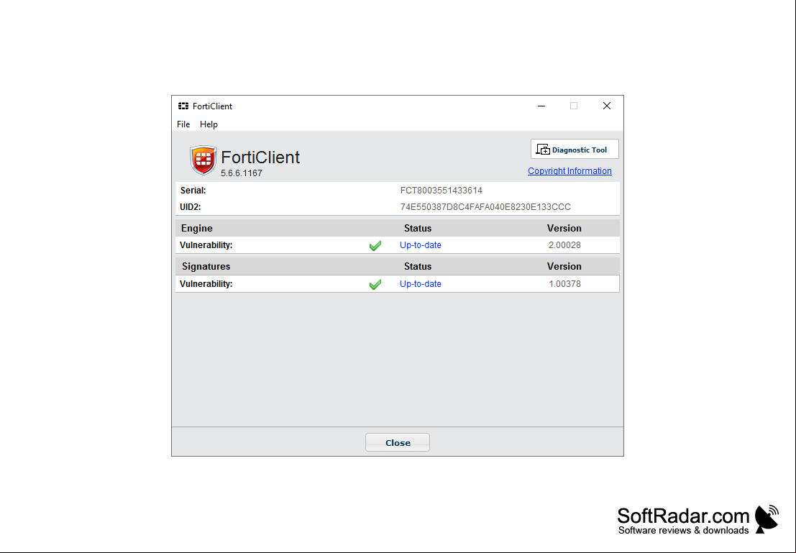Click the Engine section header
796x553 pixels.
197,229
